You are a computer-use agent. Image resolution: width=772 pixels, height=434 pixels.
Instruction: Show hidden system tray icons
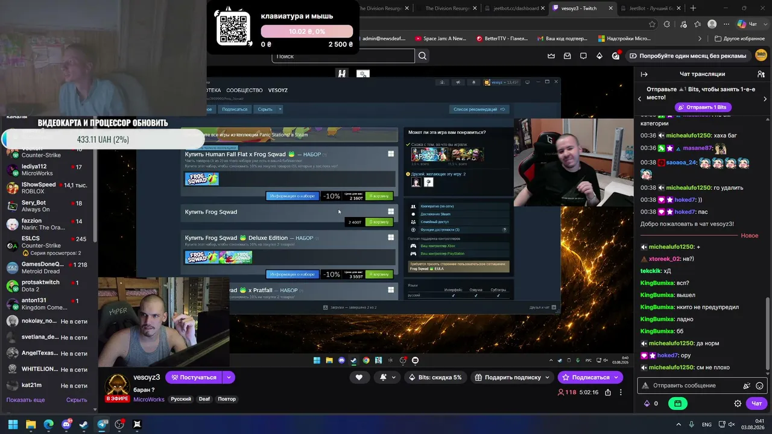(x=679, y=424)
